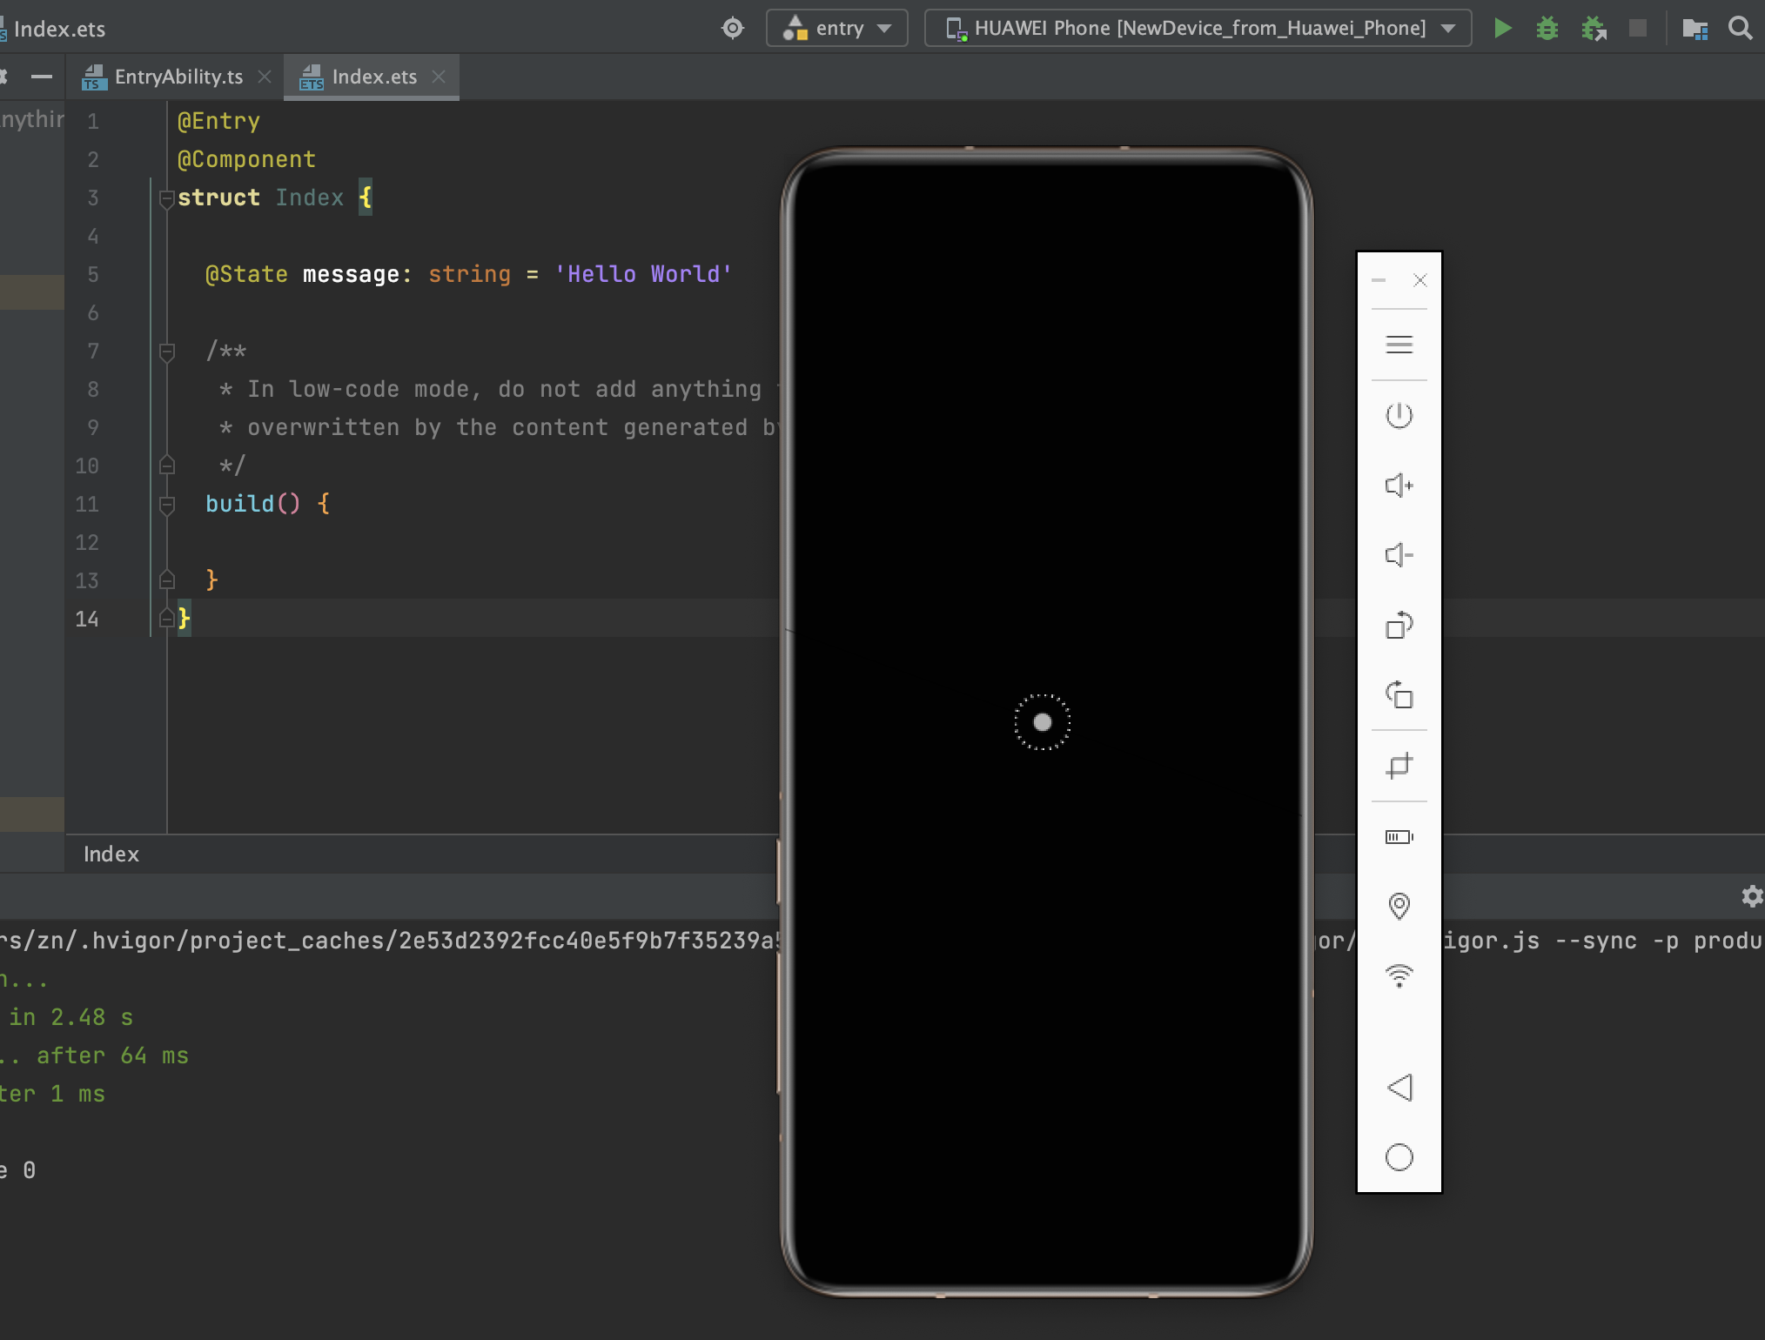1765x1340 pixels.
Task: Click the fold end marker on line 13
Action: [x=167, y=580]
